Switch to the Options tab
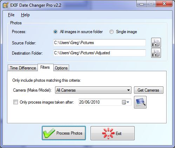 [x=61, y=68]
